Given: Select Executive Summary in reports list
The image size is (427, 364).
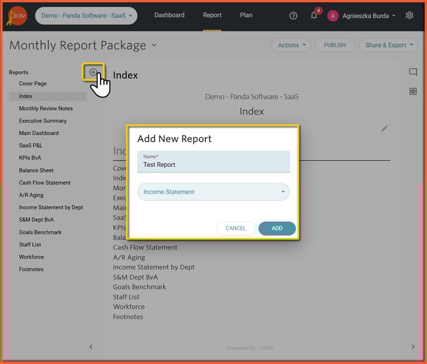Looking at the screenshot, I should coord(43,121).
